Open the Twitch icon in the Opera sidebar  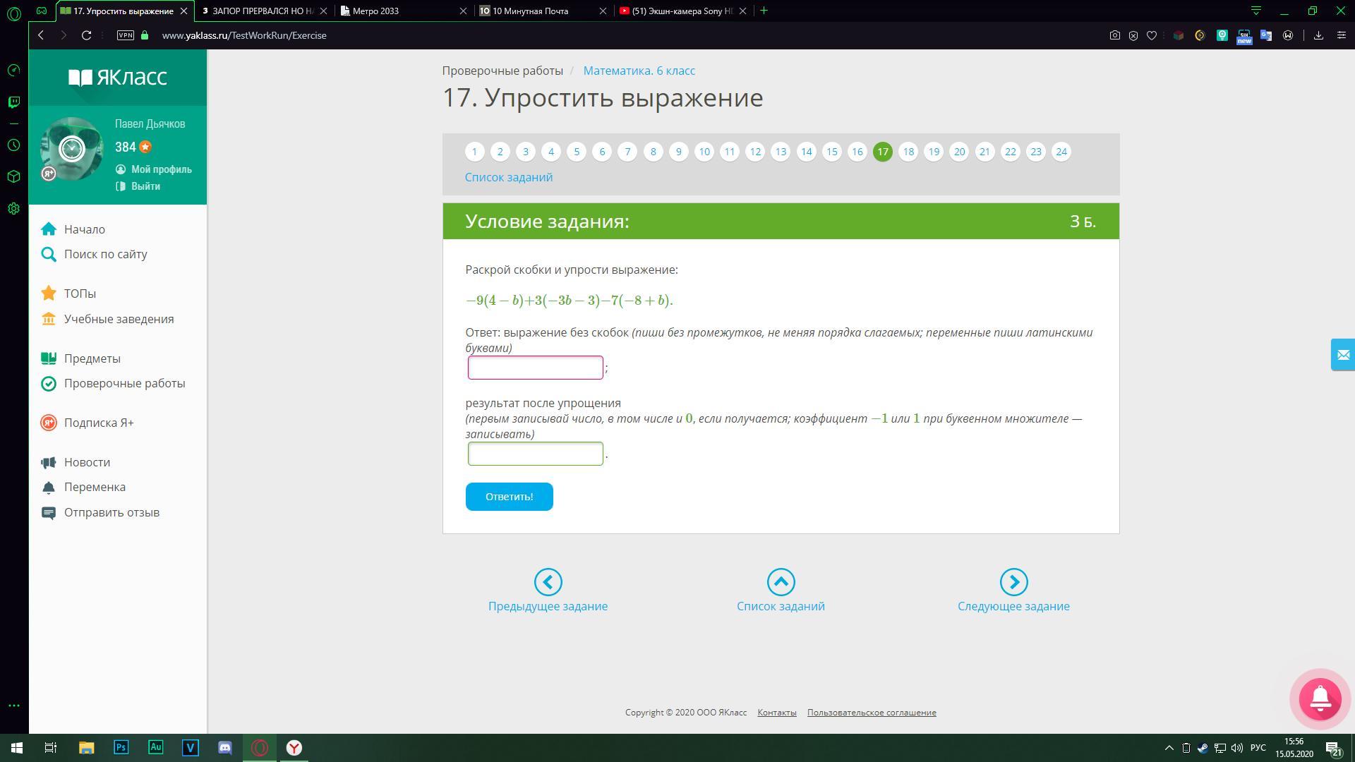[13, 102]
